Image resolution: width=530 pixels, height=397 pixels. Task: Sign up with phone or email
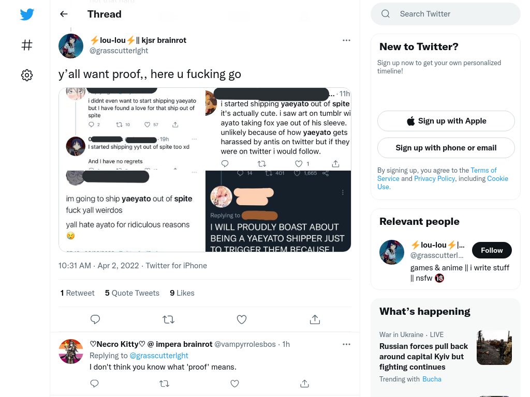pos(446,148)
